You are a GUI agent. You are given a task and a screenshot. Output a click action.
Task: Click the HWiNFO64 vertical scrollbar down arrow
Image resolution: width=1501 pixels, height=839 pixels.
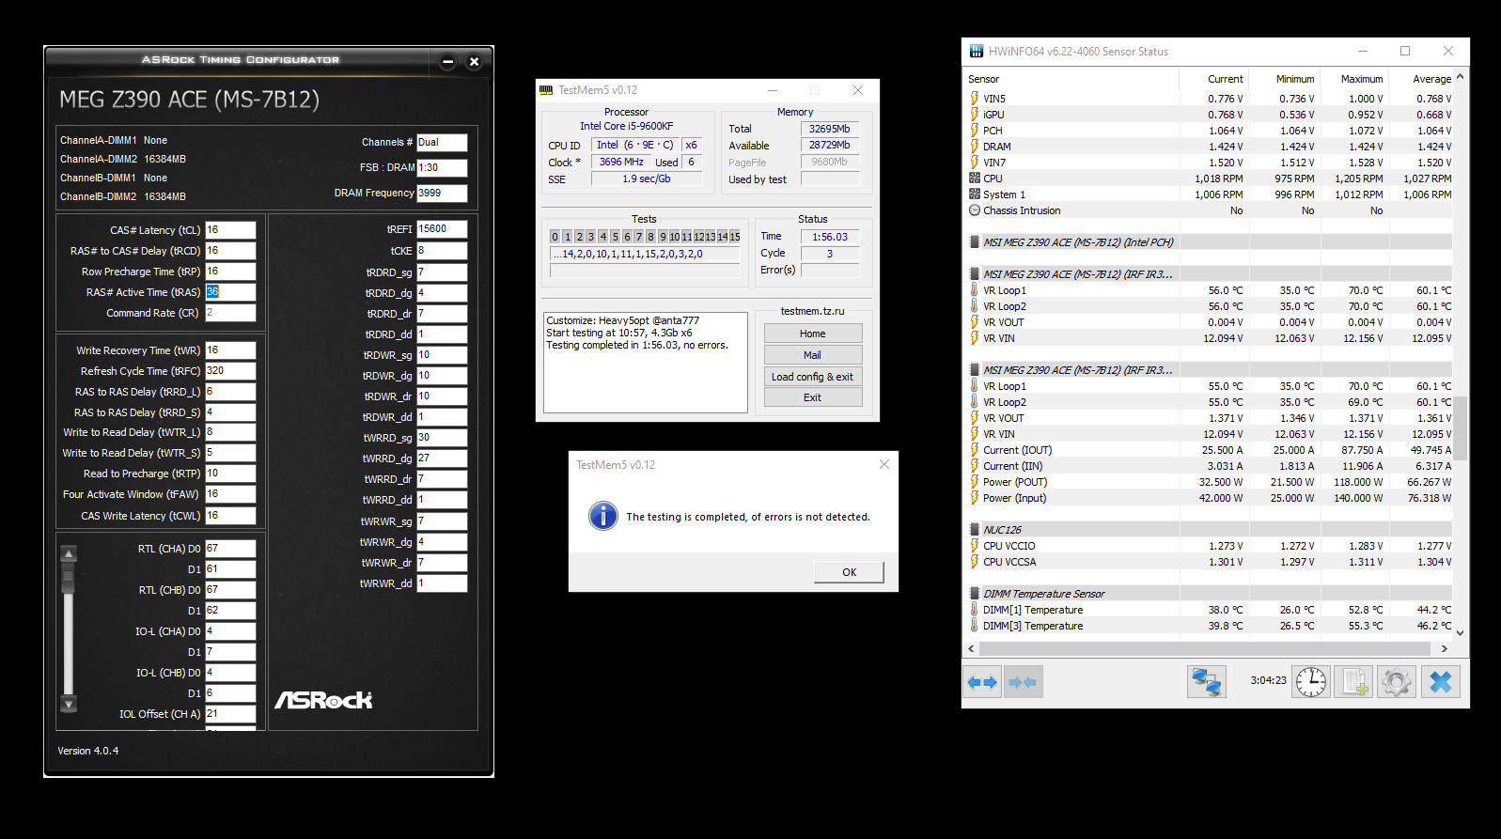1461,633
